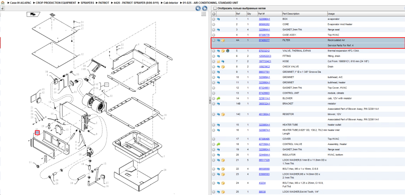This screenshot has width=405, height=195.
Task: Click the blue highlighted filter callout in diagram
Action: tap(37, 133)
